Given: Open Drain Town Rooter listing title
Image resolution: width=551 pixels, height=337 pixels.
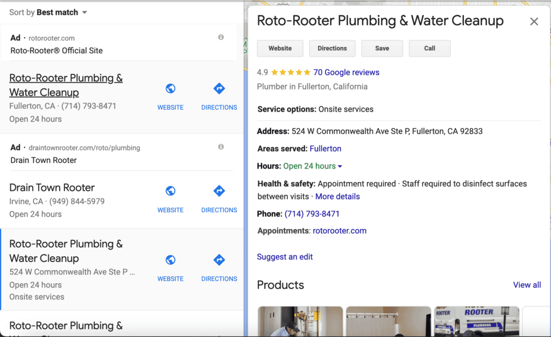Looking at the screenshot, I should point(52,188).
